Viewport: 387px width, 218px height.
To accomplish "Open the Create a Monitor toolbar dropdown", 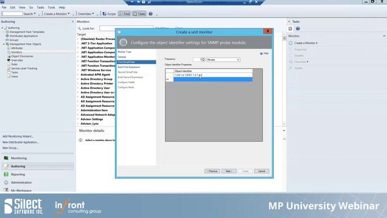I will pos(68,14).
